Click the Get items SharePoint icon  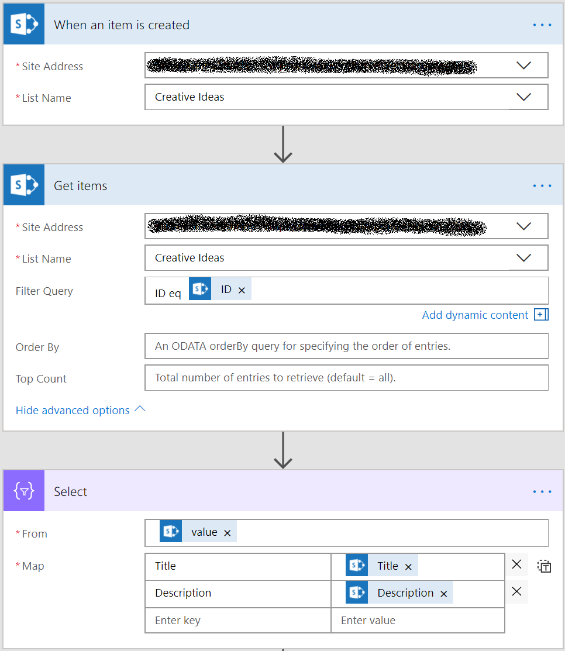click(24, 186)
